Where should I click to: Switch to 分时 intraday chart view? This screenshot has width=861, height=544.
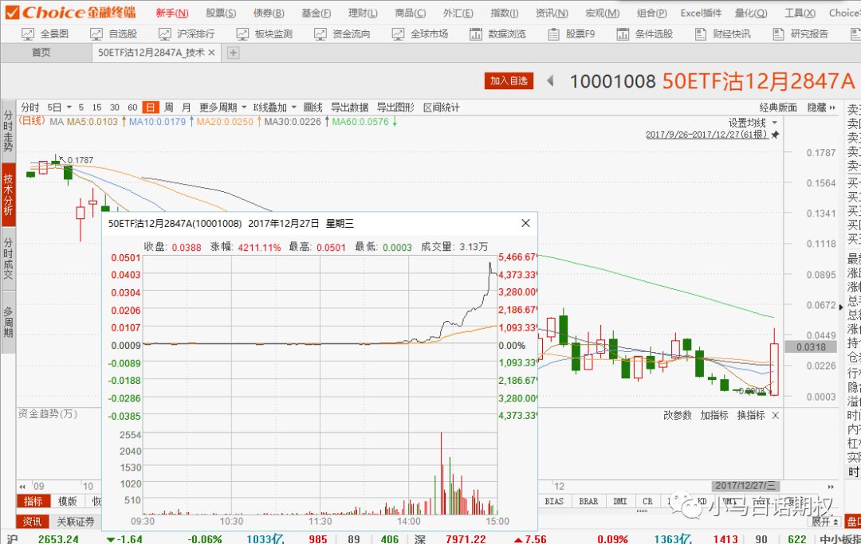coord(30,108)
